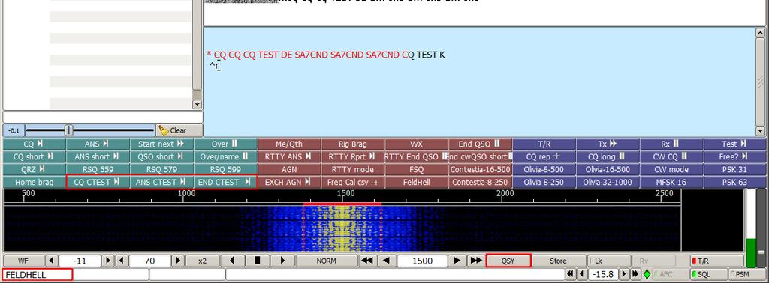Click the right arrow next to -11
The image size is (769, 283).
[108, 261]
